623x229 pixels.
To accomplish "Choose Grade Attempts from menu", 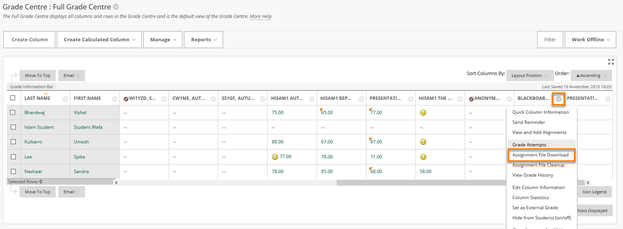I will click(529, 145).
